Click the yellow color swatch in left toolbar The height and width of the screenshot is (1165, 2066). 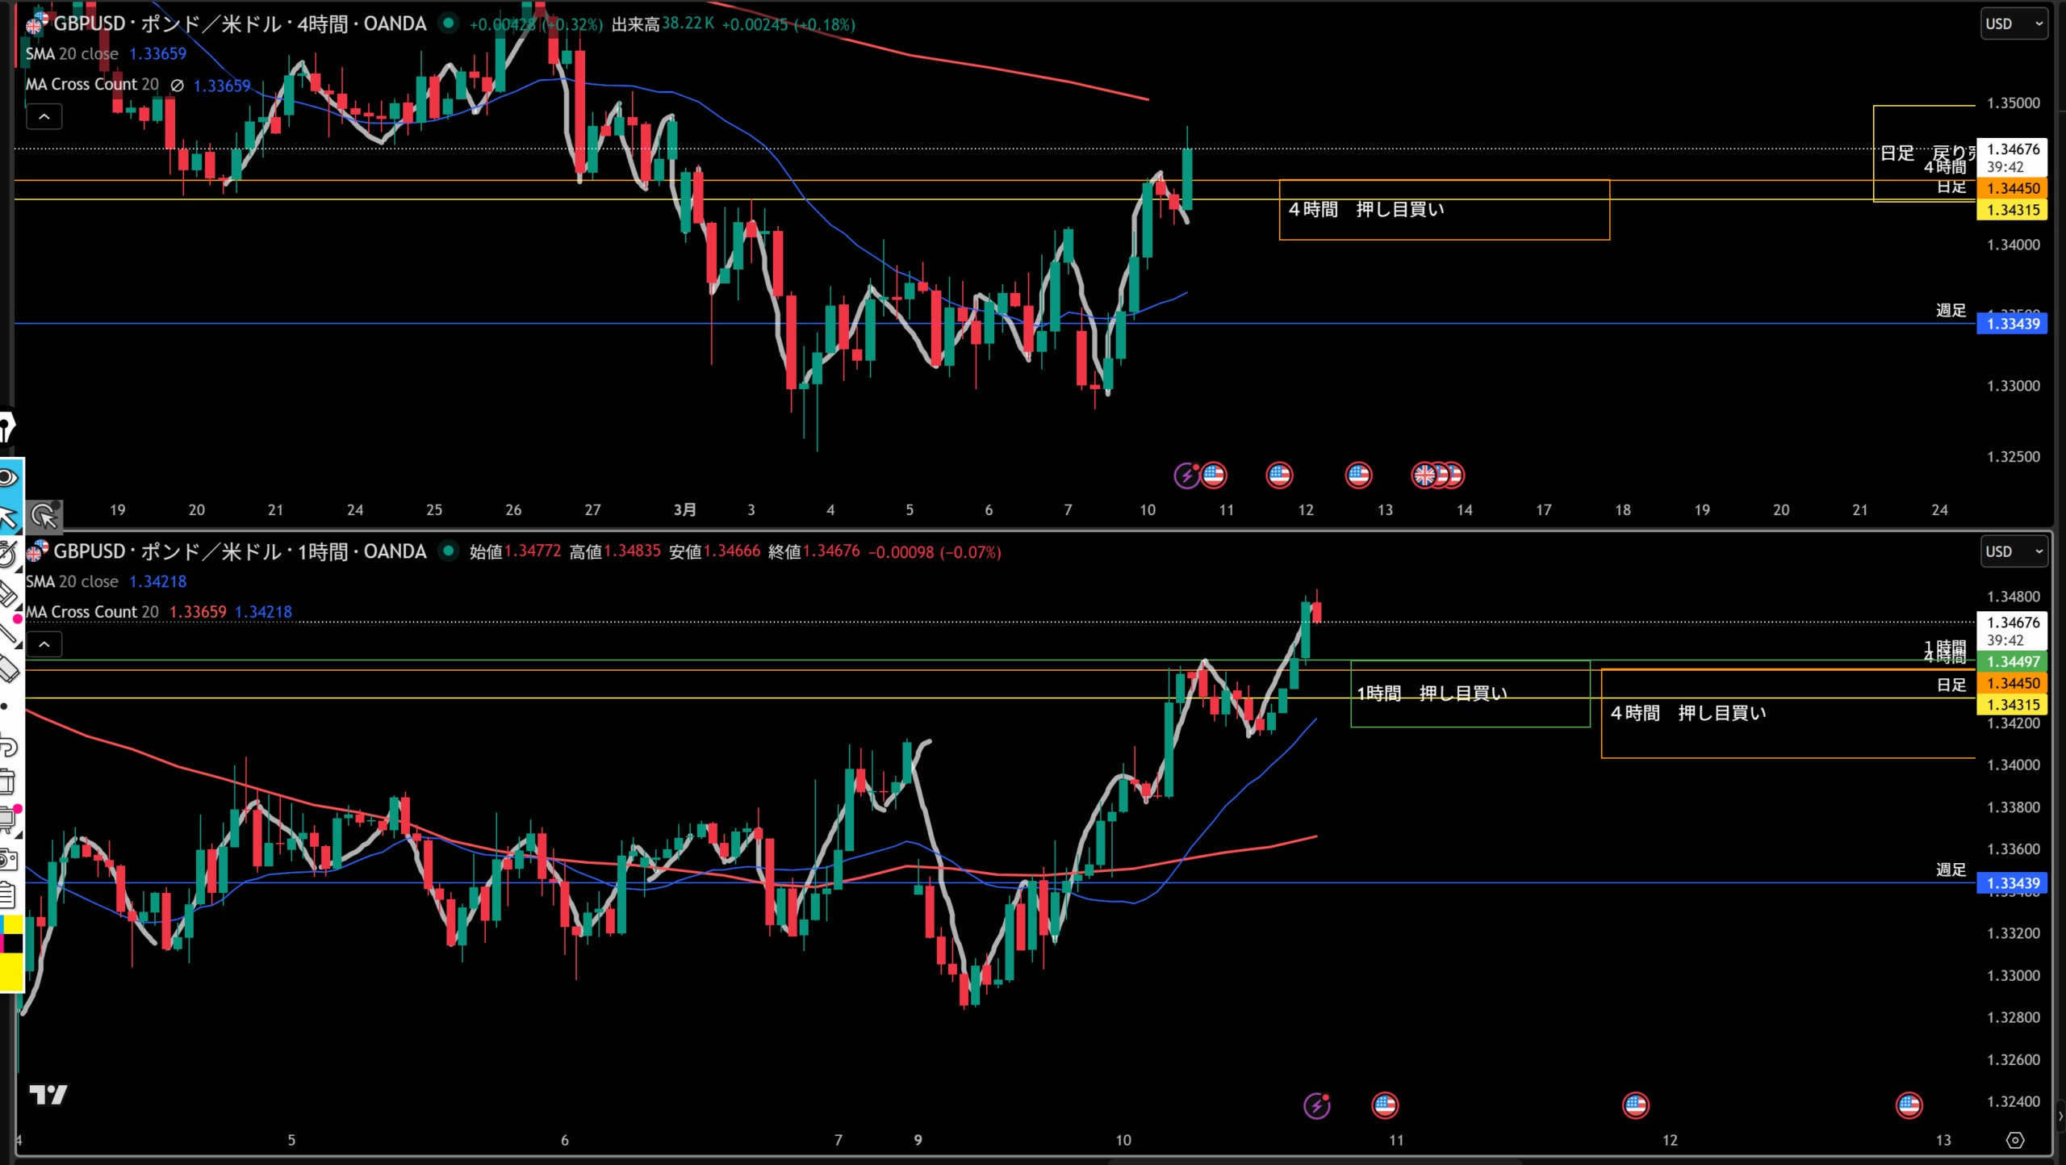(x=11, y=971)
